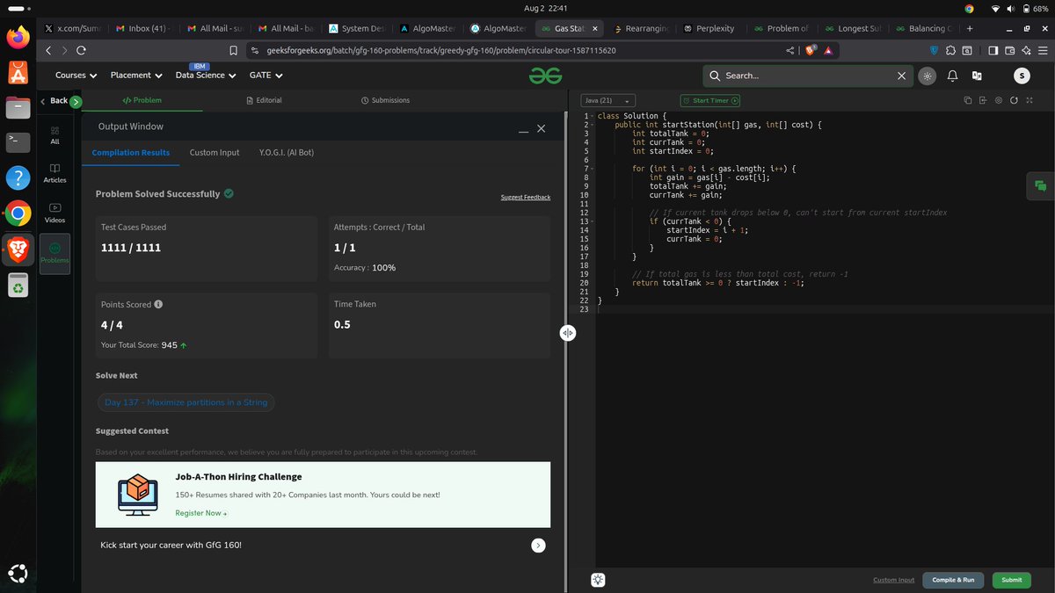This screenshot has width=1055, height=593.
Task: Click the Back button
Action: coord(55,100)
